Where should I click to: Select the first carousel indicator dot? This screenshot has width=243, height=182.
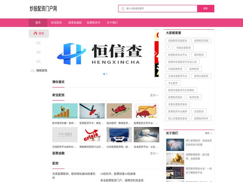tap(104, 74)
